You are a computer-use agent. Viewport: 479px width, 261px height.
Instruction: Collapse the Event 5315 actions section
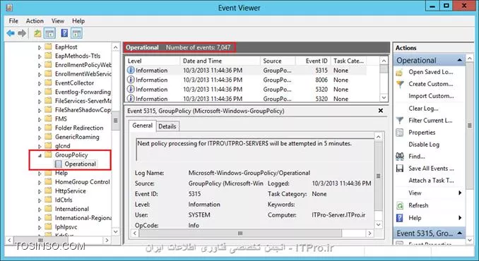(x=460, y=233)
